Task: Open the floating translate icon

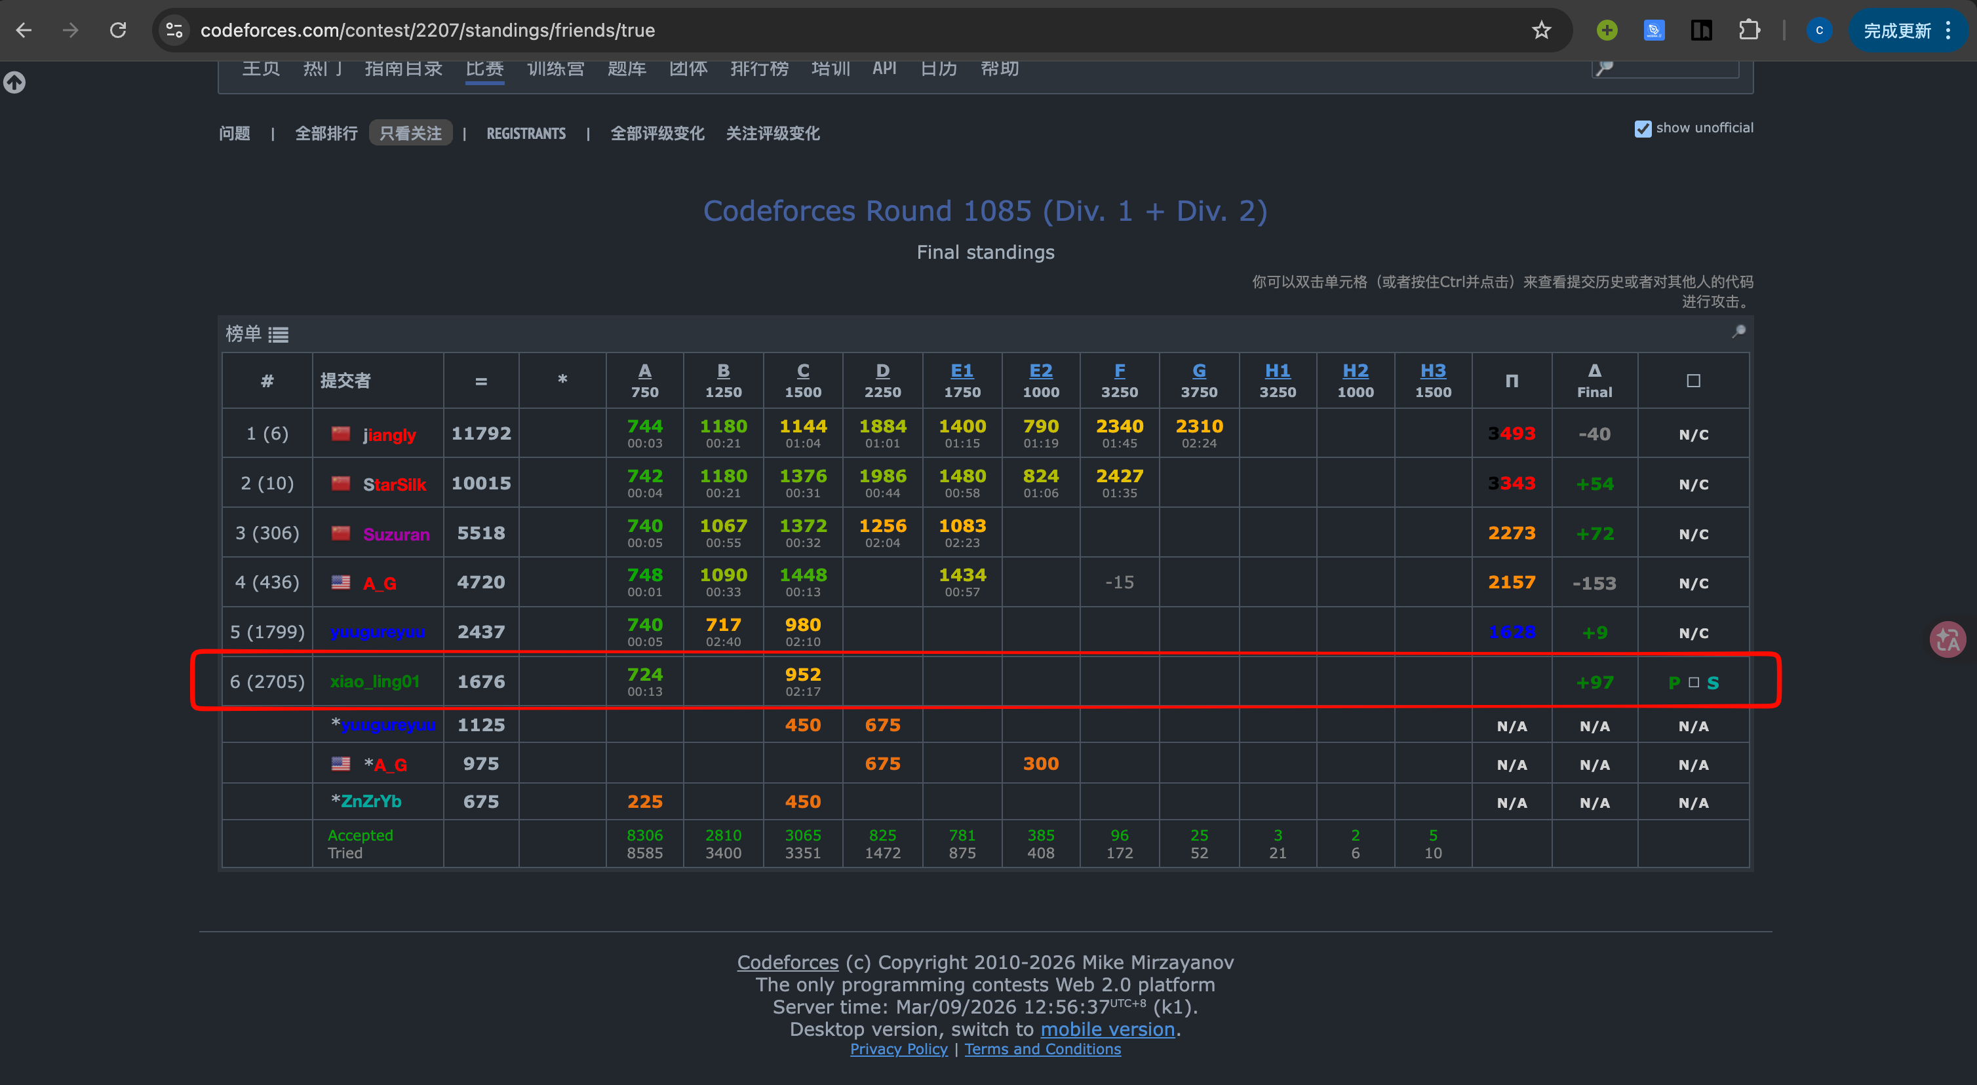Action: [x=1947, y=639]
